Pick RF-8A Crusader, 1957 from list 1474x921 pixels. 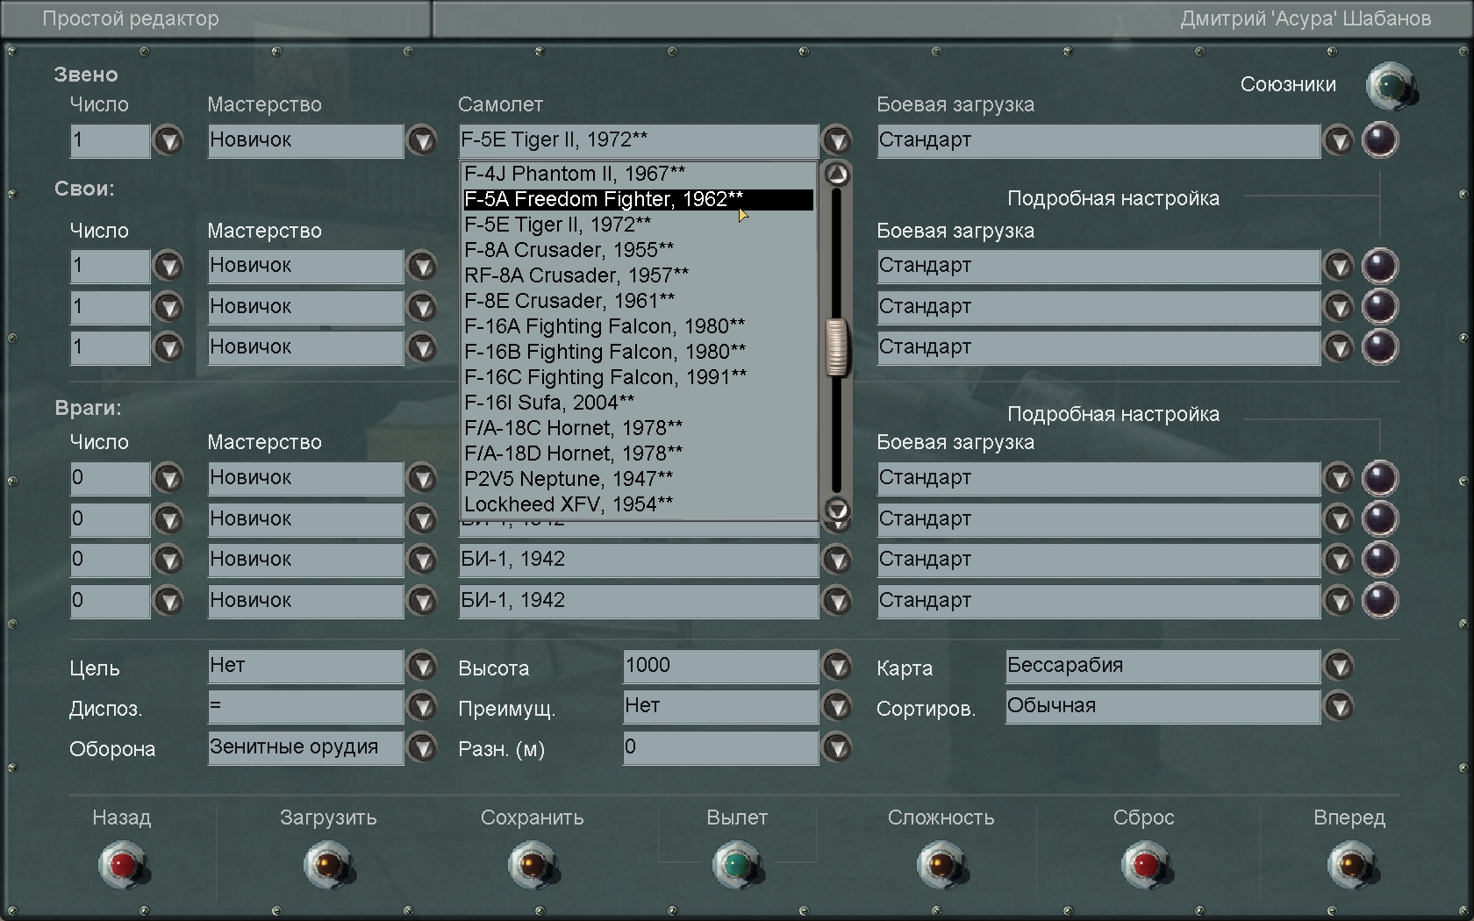pyautogui.click(x=639, y=275)
